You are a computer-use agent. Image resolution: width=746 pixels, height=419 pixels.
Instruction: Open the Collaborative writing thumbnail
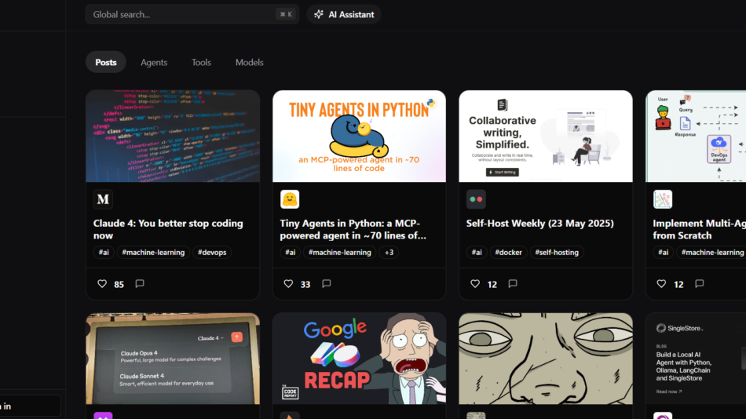pyautogui.click(x=546, y=136)
